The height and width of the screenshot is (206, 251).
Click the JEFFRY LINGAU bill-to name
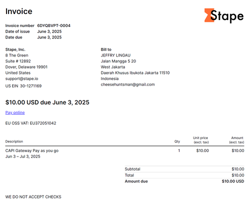click(115, 55)
